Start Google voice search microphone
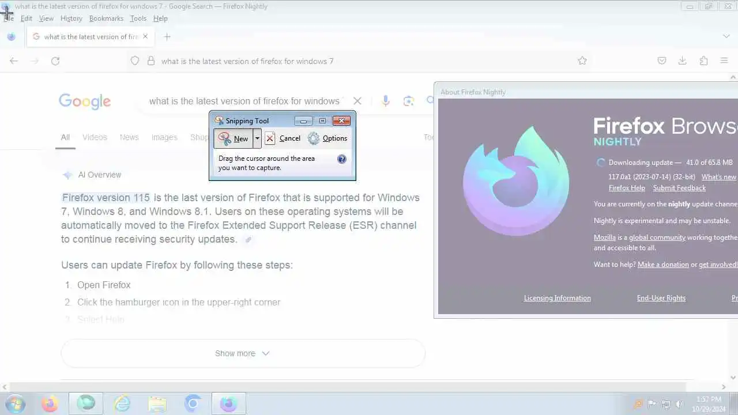The height and width of the screenshot is (415, 738). coord(386,101)
